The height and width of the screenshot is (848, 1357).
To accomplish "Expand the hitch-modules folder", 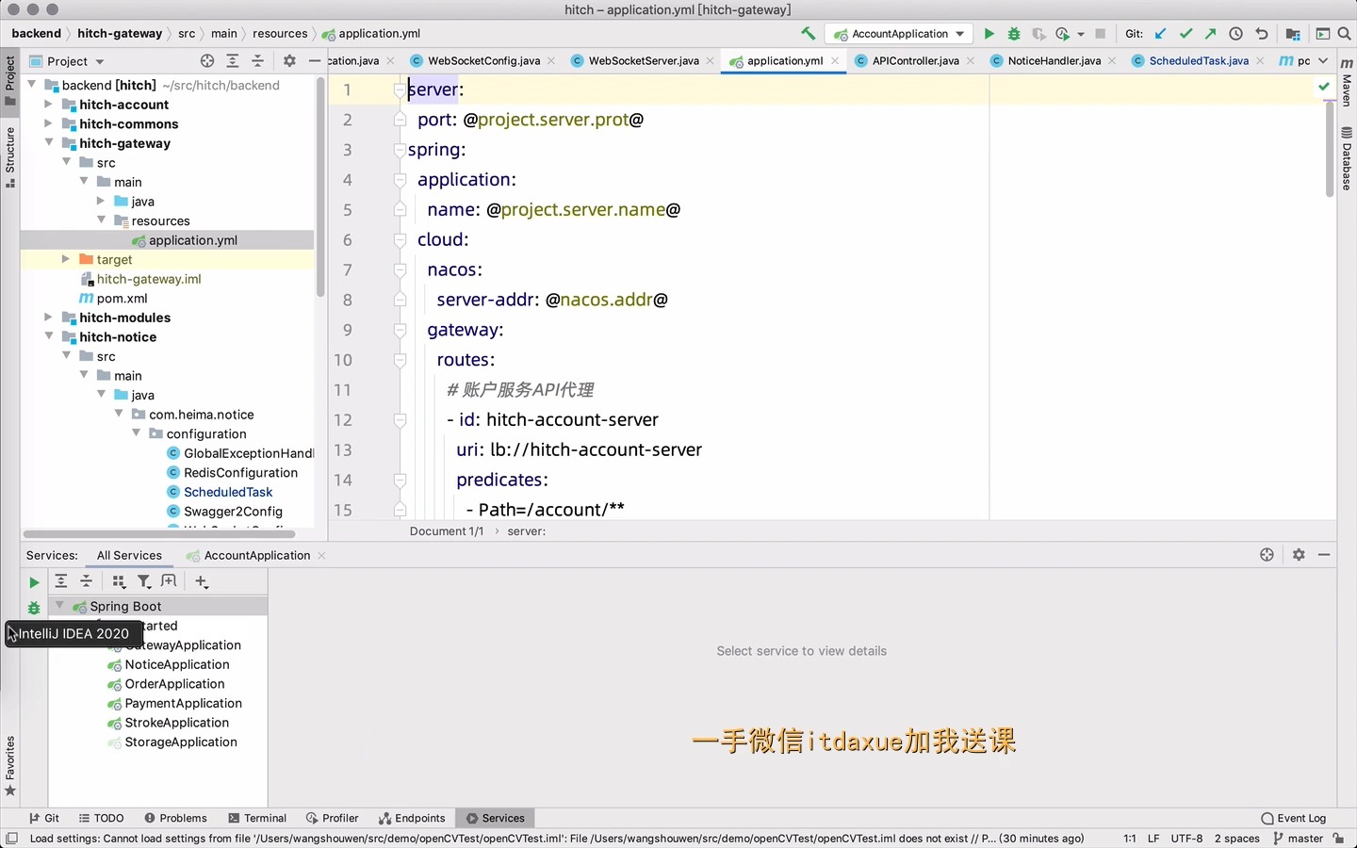I will point(48,318).
